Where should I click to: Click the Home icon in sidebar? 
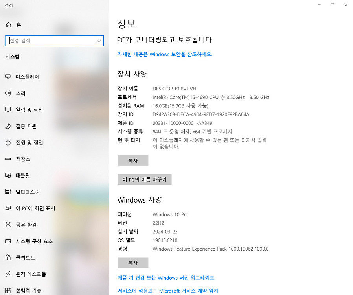tap(8, 25)
